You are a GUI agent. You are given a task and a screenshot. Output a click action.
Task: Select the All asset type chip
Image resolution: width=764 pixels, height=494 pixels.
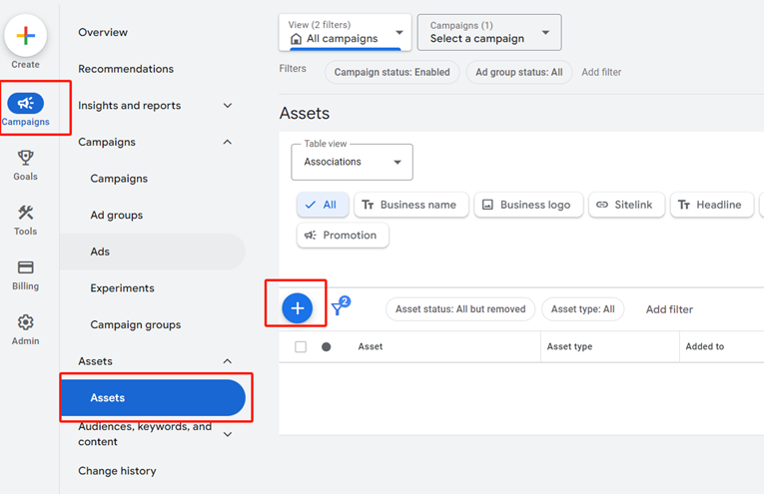(x=321, y=205)
